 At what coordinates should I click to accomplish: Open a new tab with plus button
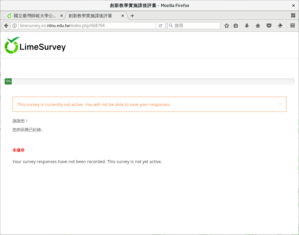point(132,16)
